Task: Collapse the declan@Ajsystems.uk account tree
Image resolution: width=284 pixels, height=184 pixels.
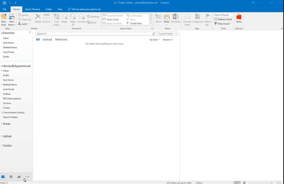Action: click(x=1, y=66)
